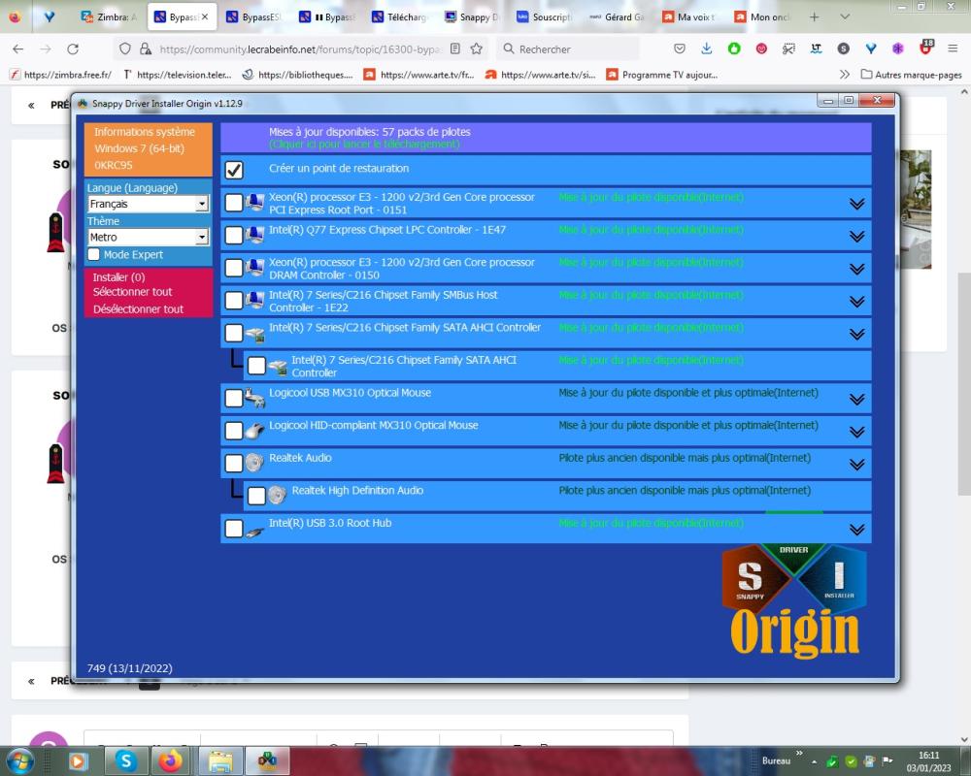Expand the Logicool USB MX310 row chevron
Screen dimensions: 971x776
857,399
